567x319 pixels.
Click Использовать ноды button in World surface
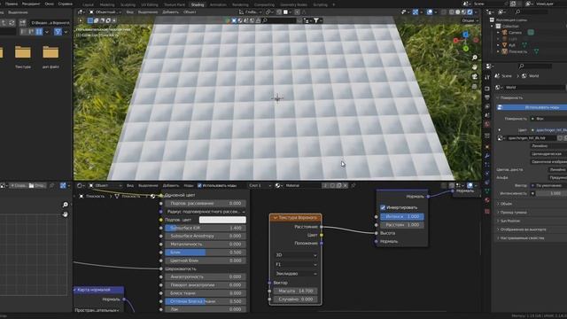pyautogui.click(x=532, y=107)
